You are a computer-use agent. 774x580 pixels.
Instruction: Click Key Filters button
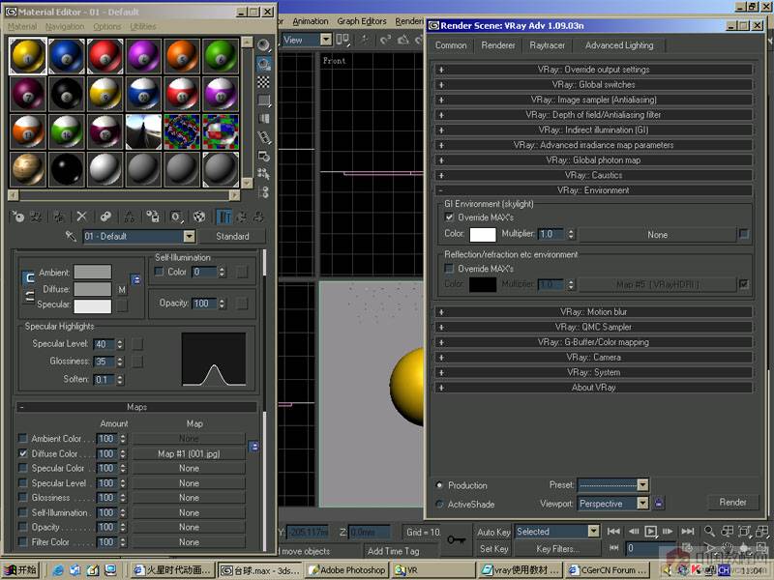(558, 548)
